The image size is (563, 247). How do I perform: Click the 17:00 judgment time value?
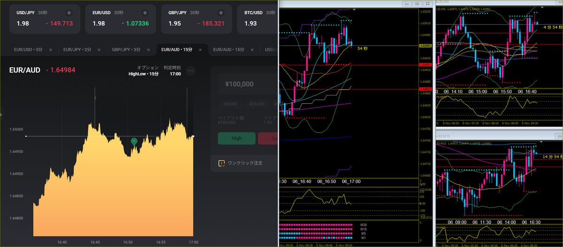click(x=175, y=74)
